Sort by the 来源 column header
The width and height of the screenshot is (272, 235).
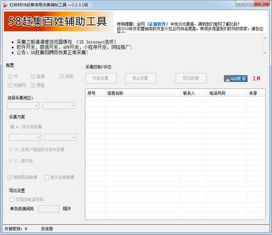pos(256,93)
